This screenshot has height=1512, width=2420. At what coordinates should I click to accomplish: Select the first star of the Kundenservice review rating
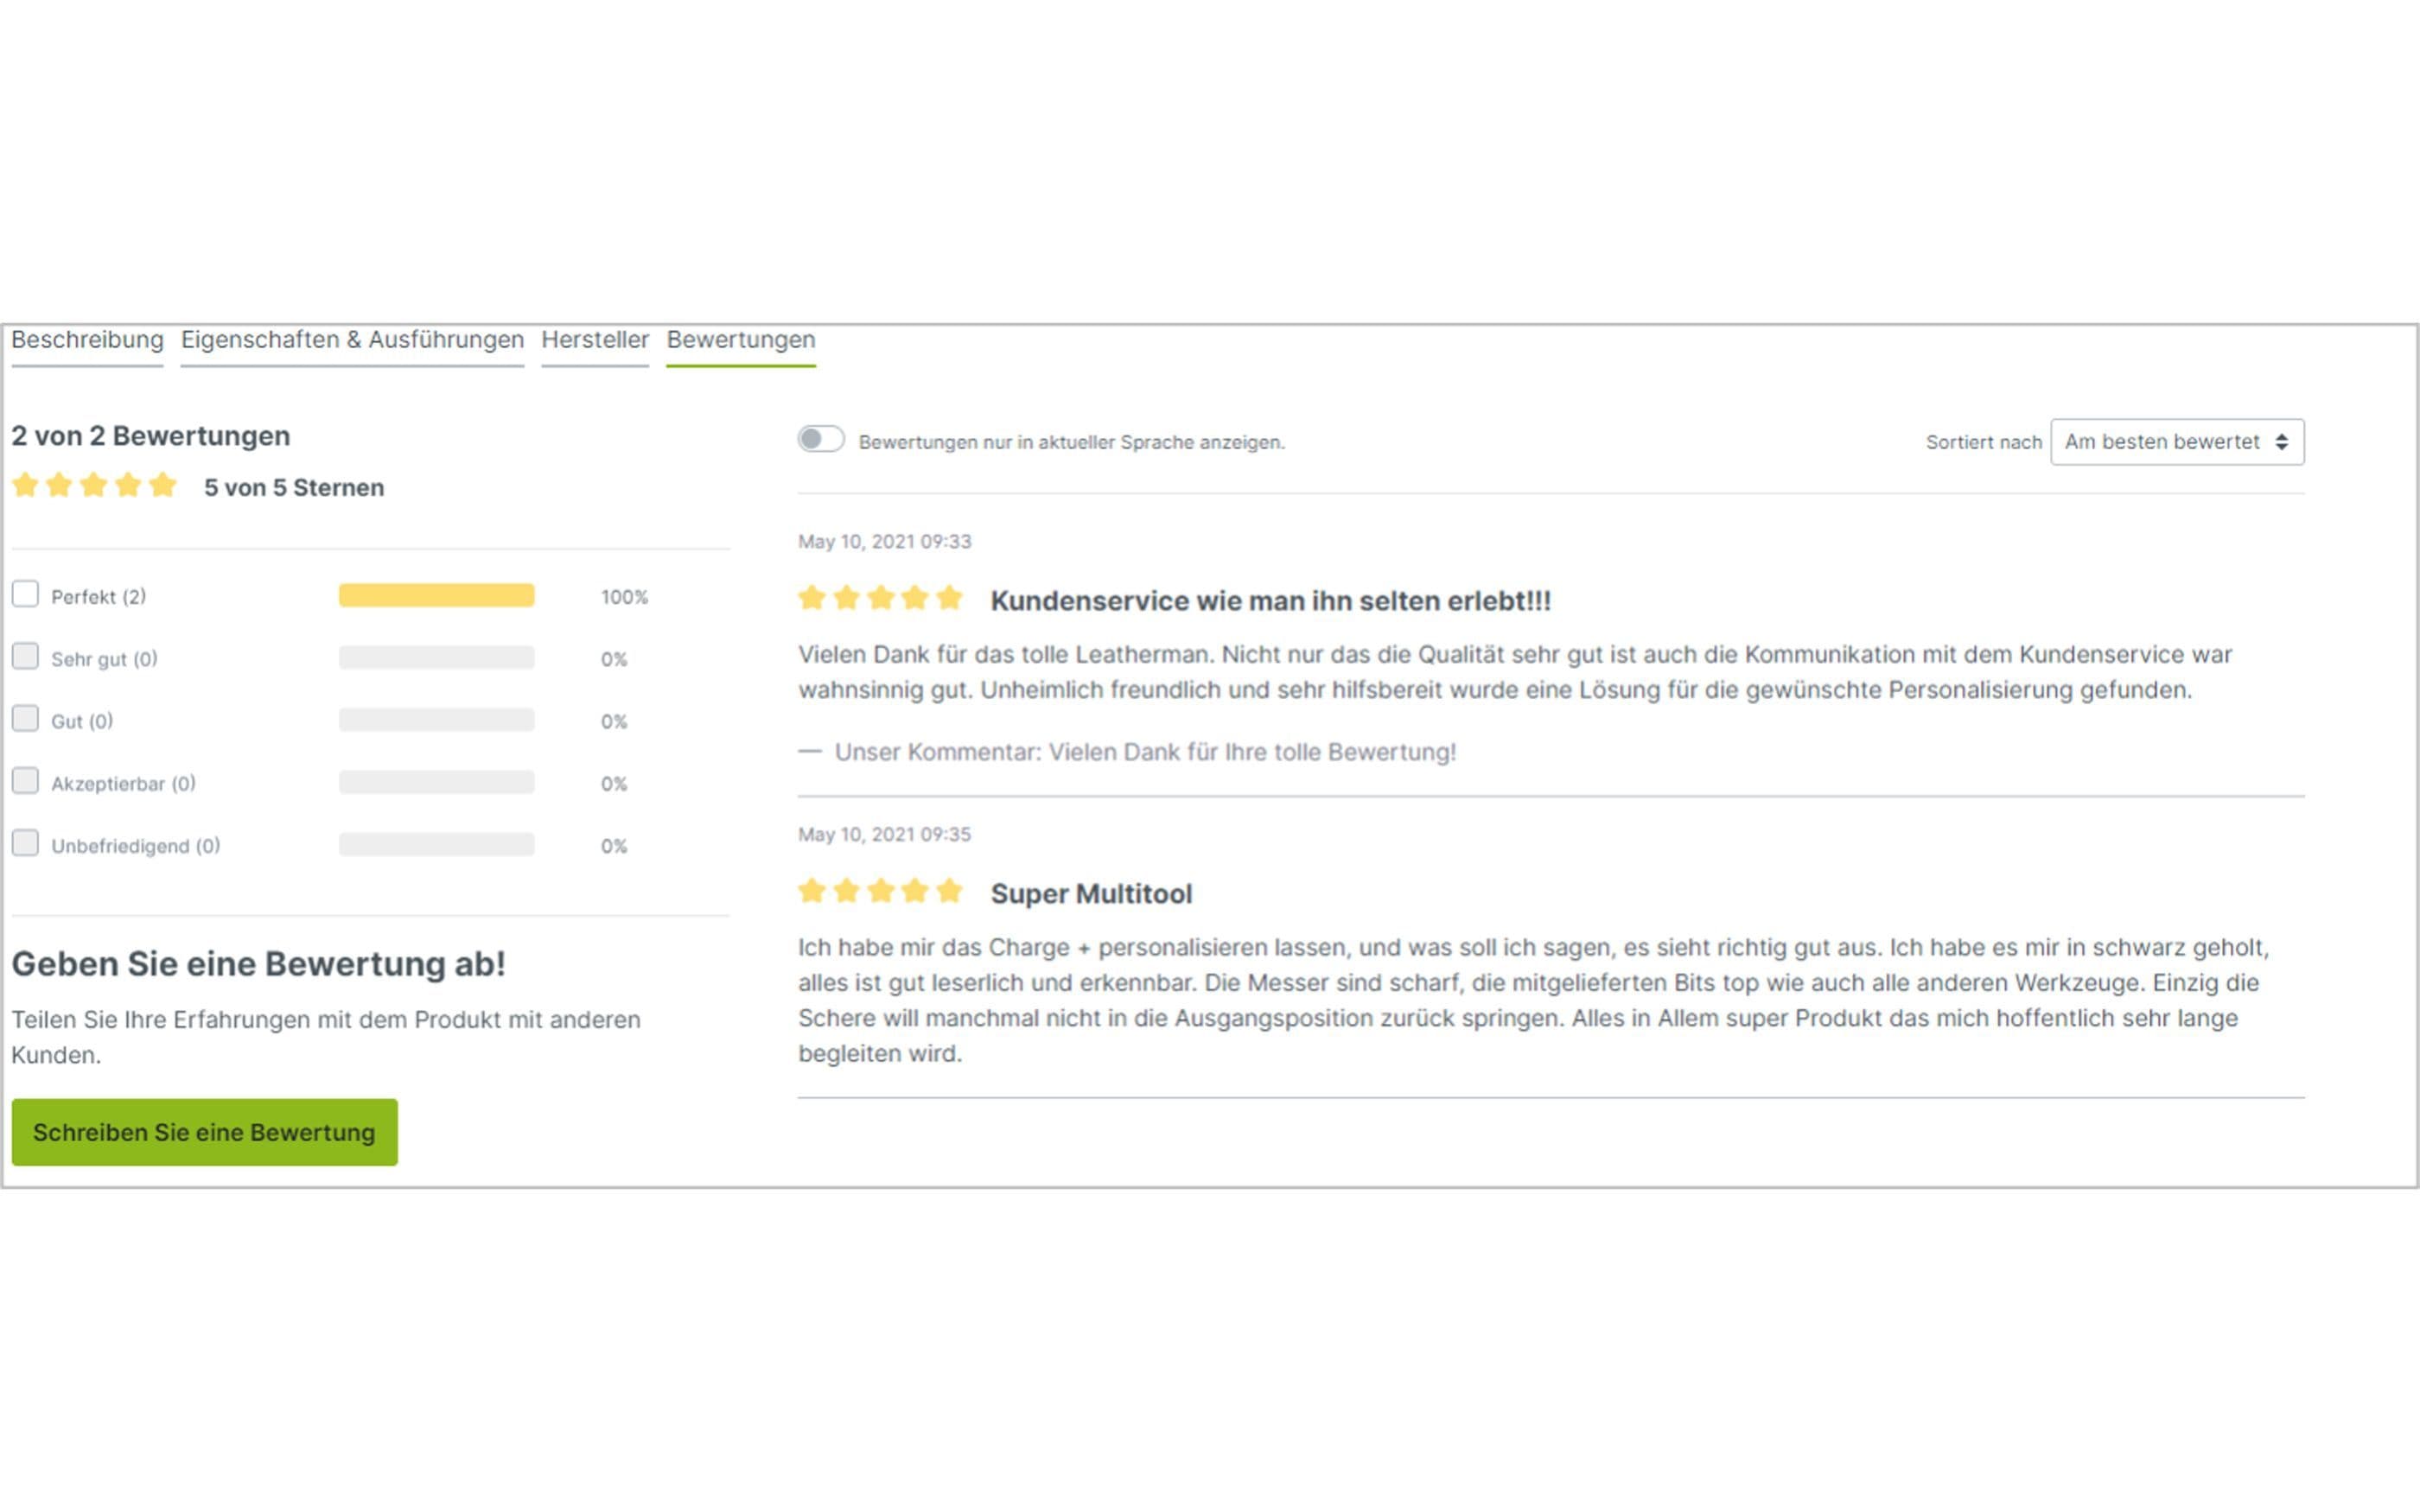[812, 598]
